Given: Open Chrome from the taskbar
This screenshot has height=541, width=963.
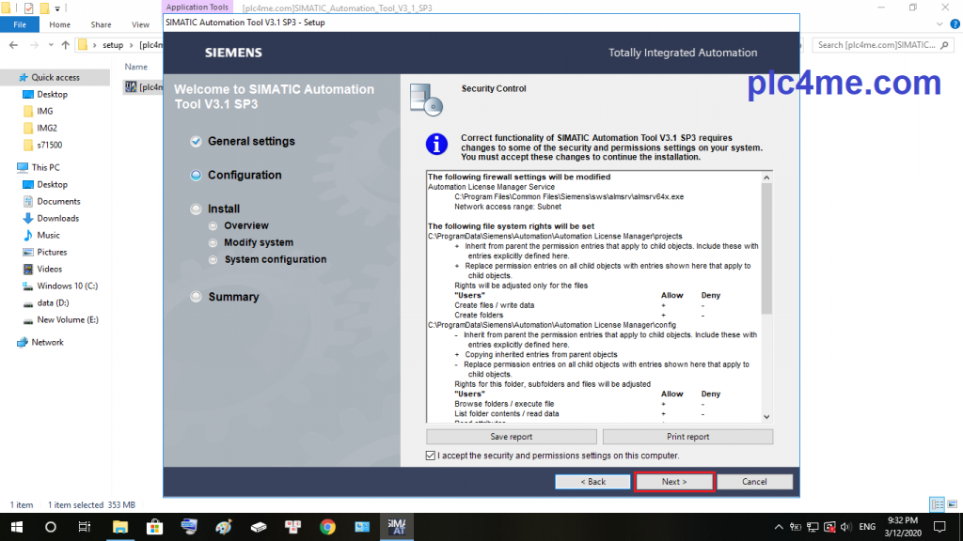Looking at the screenshot, I should [327, 526].
